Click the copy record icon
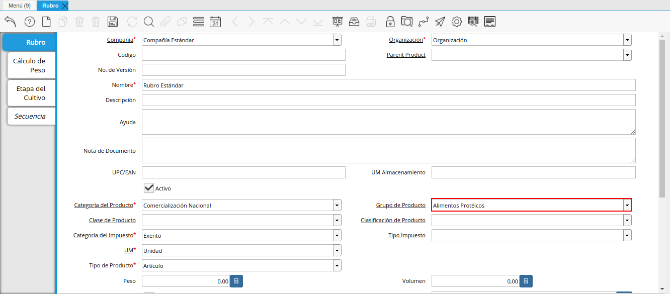Image resolution: width=670 pixels, height=294 pixels. (63, 22)
